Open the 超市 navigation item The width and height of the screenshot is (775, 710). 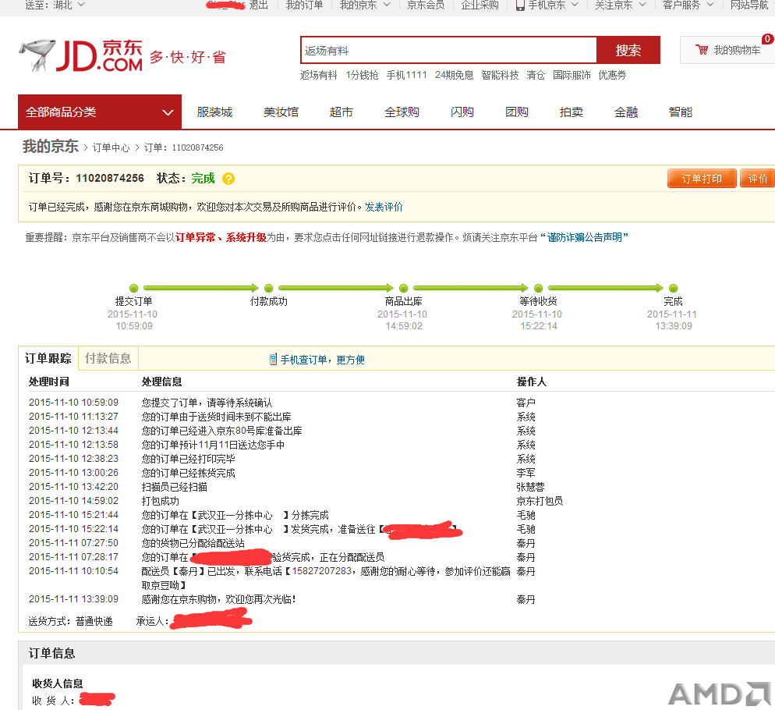coord(341,112)
